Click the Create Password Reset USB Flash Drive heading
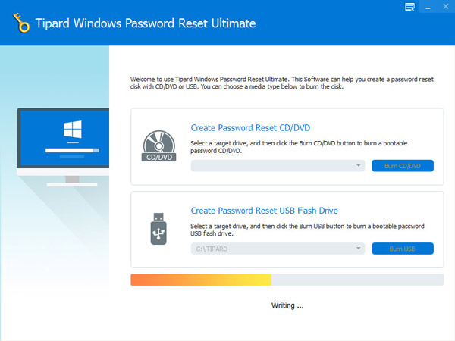This screenshot has height=341, width=455. coord(265,211)
